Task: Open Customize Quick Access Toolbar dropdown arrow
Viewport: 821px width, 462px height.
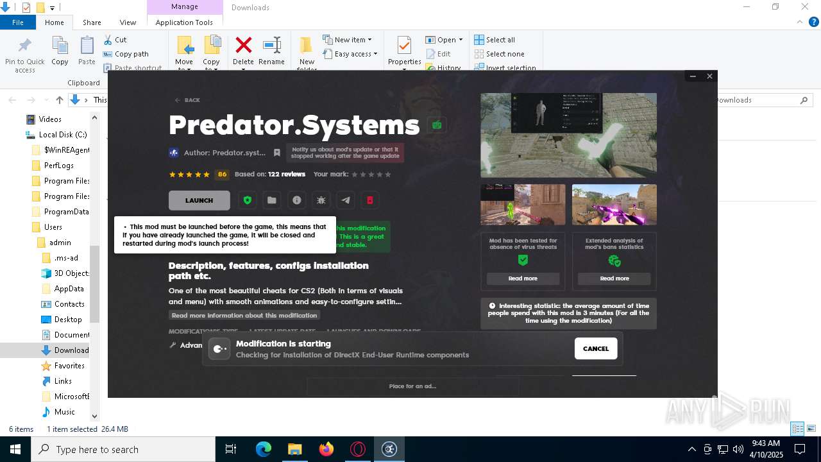Action: [52, 8]
